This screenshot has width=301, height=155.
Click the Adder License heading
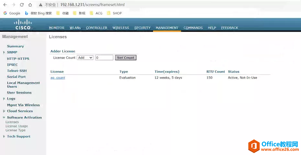[63, 51]
